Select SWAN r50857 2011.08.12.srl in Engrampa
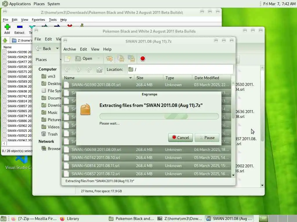Screen dimensions: 297x222 click(146, 174)
